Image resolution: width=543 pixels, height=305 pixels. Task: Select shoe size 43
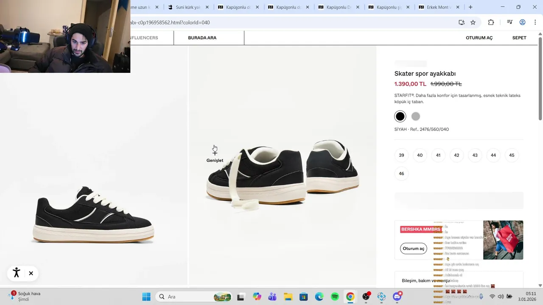tap(475, 155)
